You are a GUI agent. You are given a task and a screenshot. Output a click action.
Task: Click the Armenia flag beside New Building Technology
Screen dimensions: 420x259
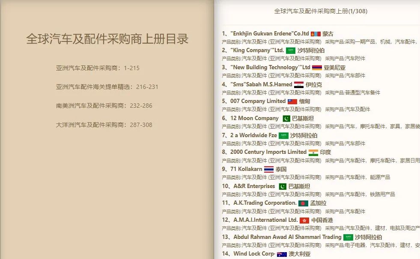click(x=317, y=68)
